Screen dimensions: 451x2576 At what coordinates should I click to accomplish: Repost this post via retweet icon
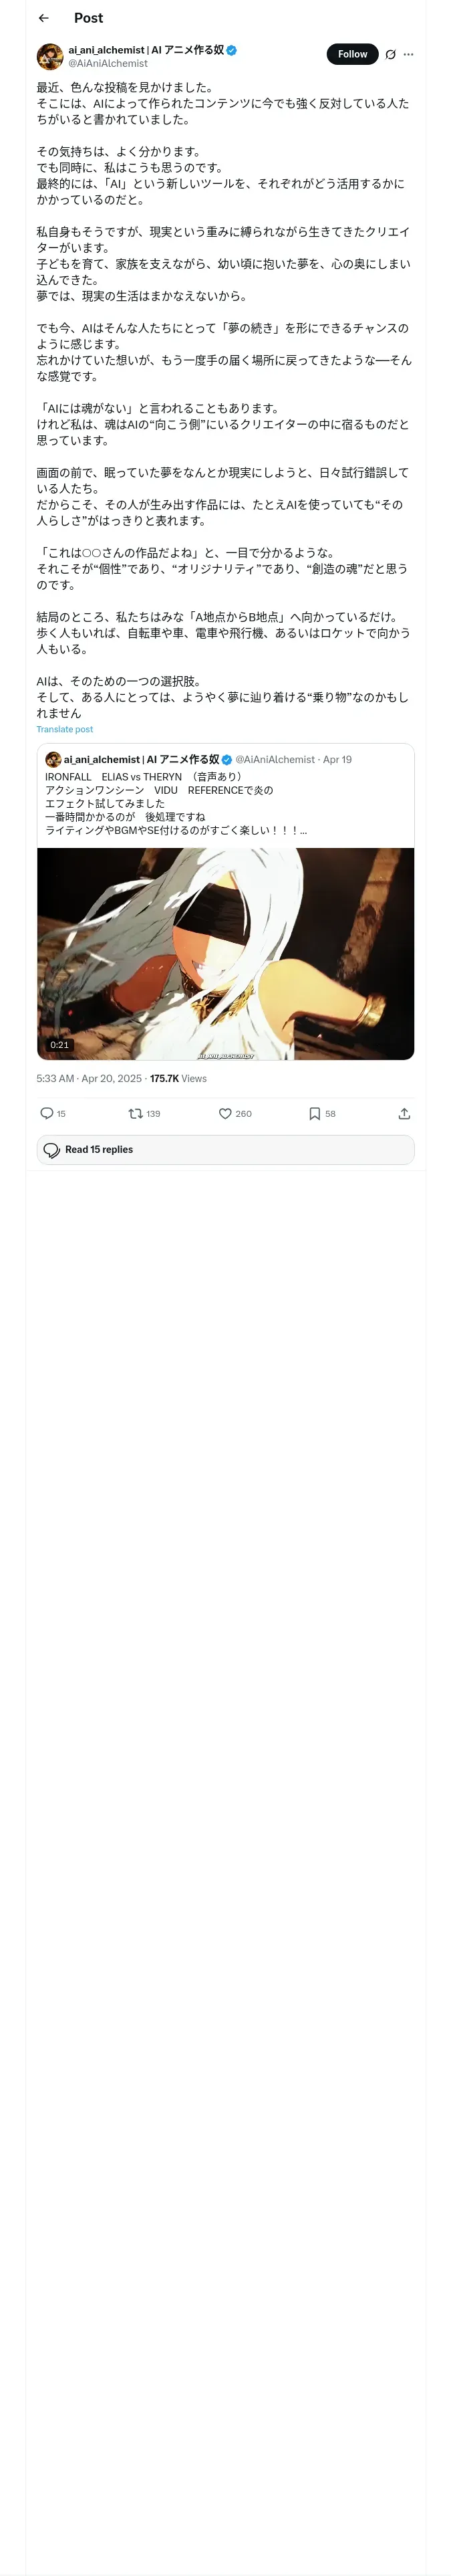coord(135,1113)
